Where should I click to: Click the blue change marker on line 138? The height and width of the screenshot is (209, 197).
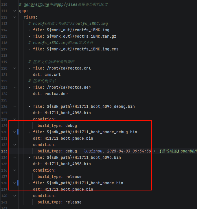(x=18, y=183)
